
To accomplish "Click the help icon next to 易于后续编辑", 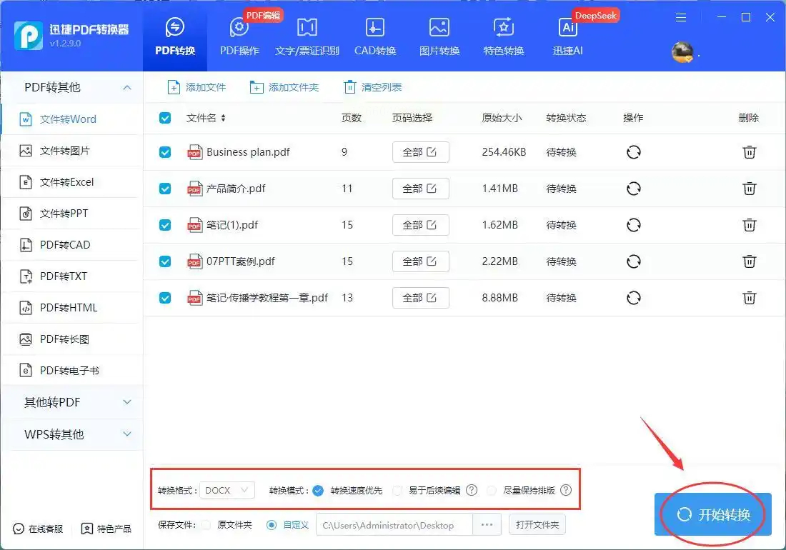I will click(472, 490).
